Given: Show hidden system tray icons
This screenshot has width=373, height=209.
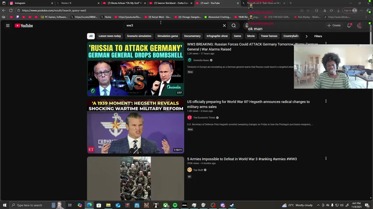Looking at the screenshot, I should click(x=318, y=205).
